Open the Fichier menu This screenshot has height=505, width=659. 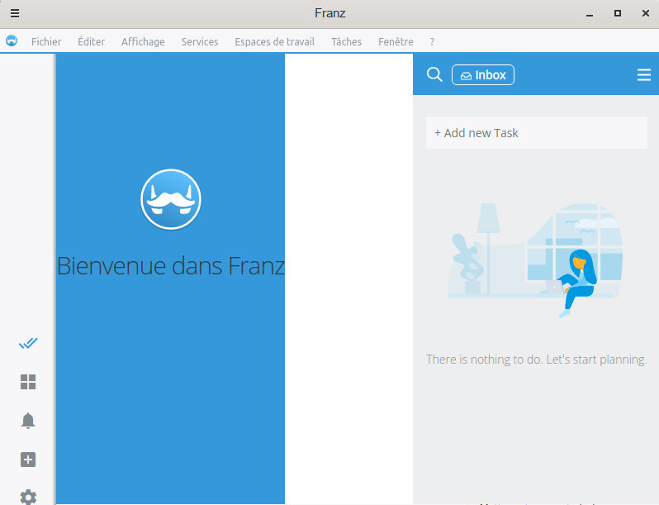tap(46, 41)
